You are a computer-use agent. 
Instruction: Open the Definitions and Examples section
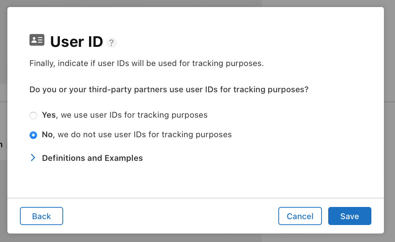pyautogui.click(x=92, y=158)
